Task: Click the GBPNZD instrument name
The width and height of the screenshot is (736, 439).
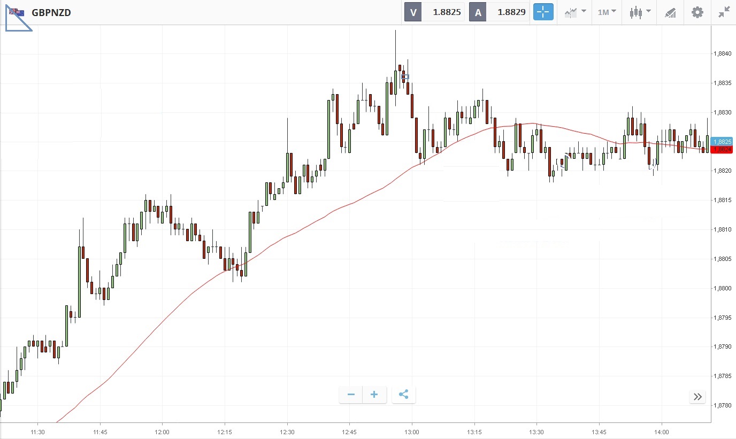Action: [51, 12]
